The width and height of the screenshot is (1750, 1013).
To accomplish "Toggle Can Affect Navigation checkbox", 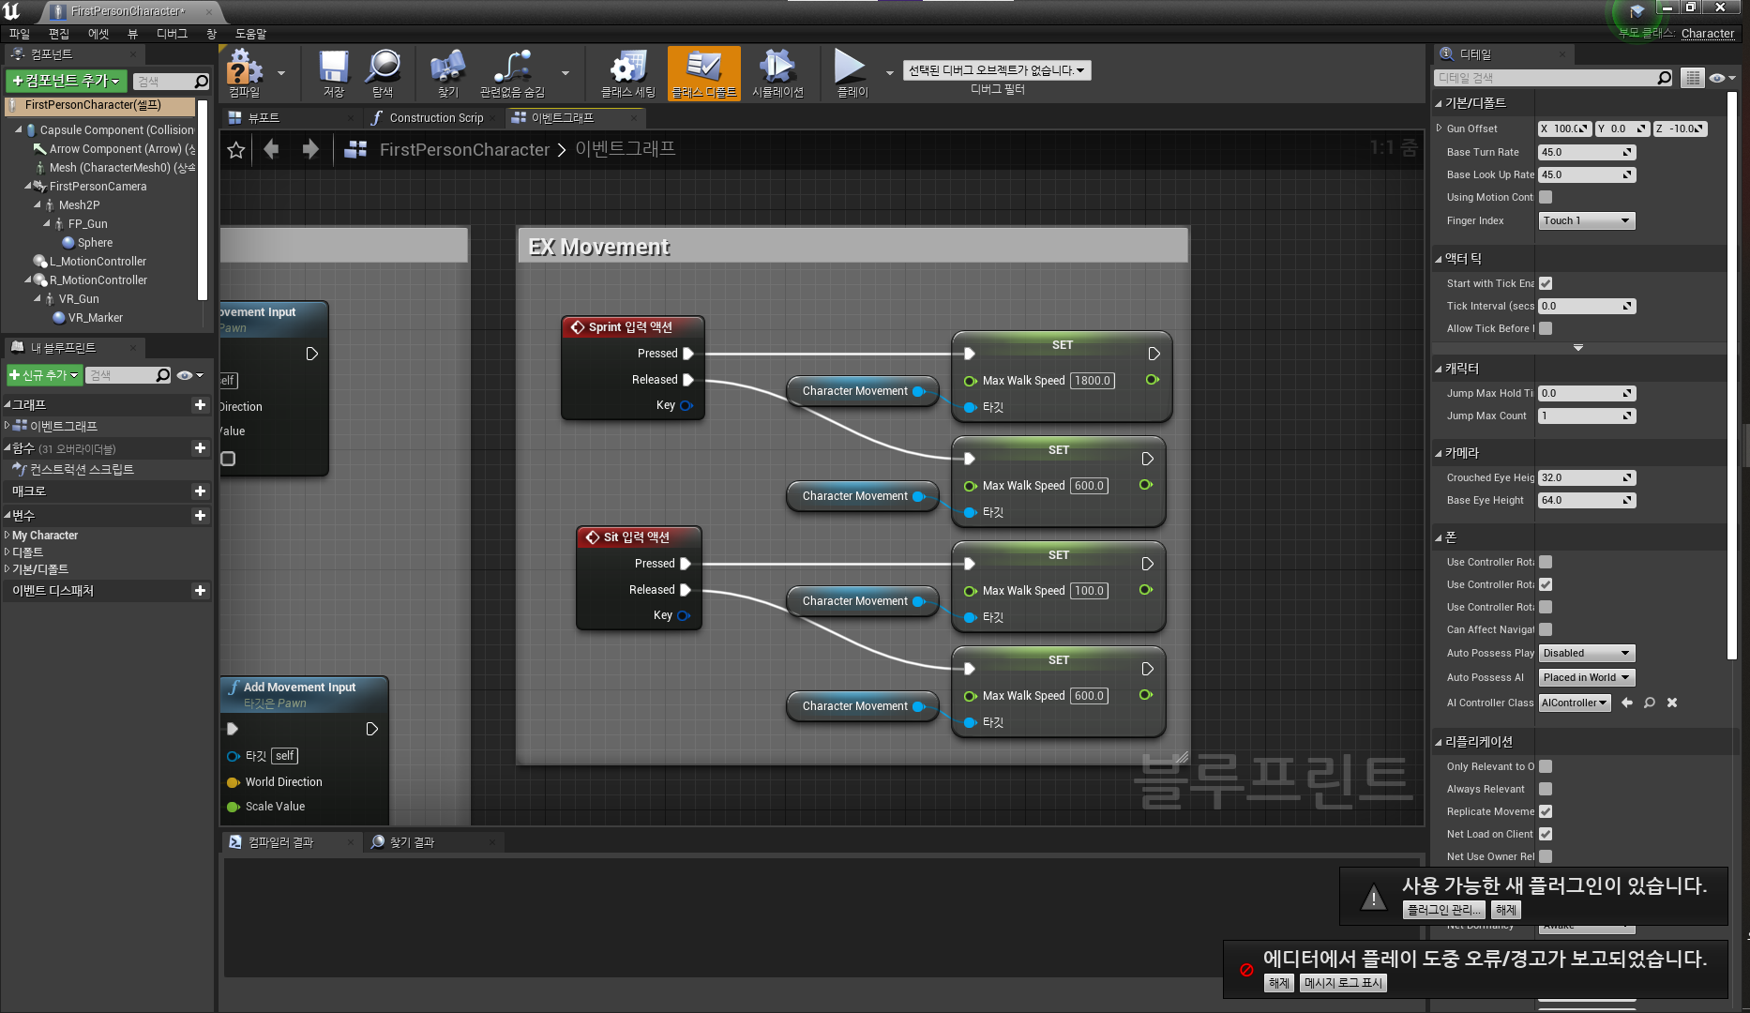I will tap(1546, 629).
